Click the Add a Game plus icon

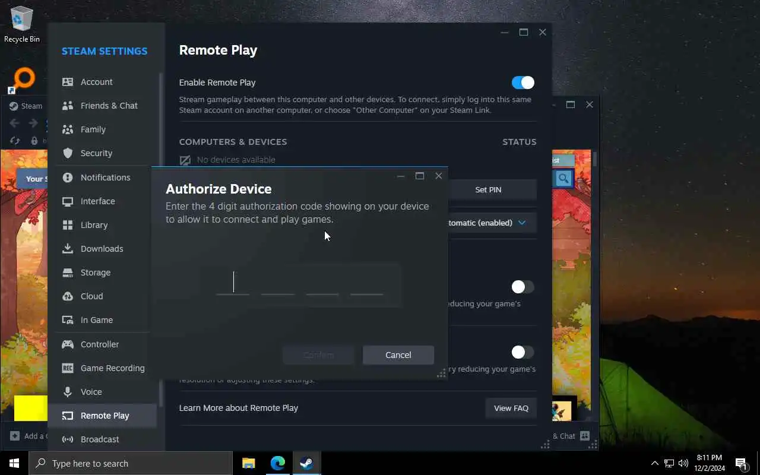point(15,436)
